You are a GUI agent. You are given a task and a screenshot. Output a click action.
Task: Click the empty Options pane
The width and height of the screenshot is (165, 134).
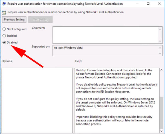click(x=37, y=100)
